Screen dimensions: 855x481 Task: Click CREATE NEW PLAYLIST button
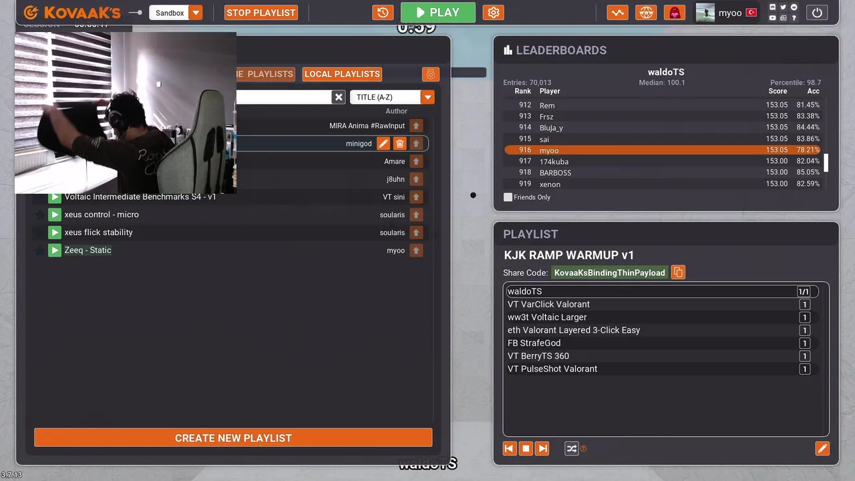pyautogui.click(x=233, y=438)
